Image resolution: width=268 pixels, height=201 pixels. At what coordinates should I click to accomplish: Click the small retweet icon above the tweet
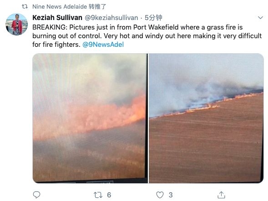(x=25, y=7)
